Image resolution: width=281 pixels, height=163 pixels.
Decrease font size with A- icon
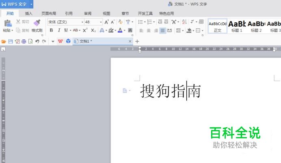pyautogui.click(x=113, y=22)
